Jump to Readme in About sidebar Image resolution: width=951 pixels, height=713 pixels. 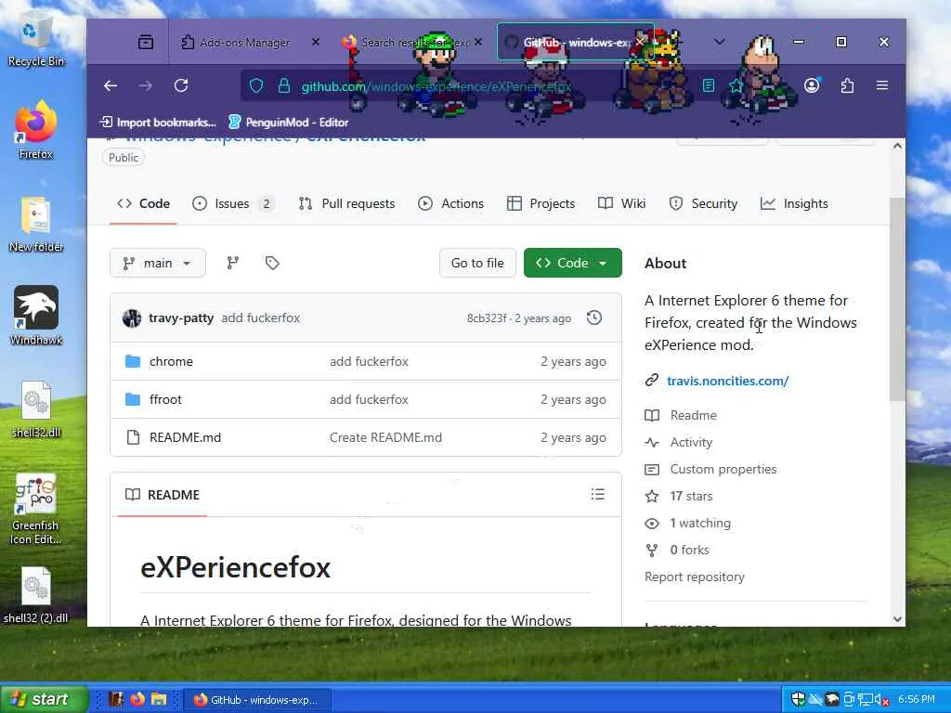point(693,415)
